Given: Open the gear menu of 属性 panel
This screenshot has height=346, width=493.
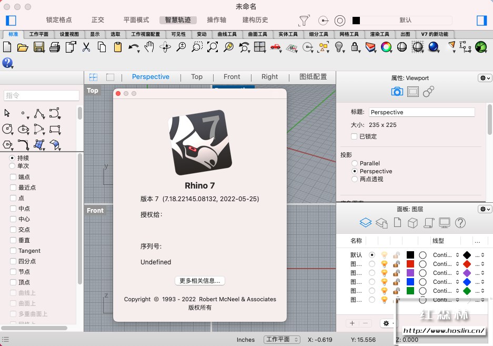Looking at the screenshot, I should point(485,78).
